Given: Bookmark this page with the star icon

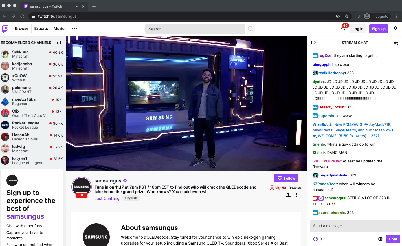Looking at the screenshot, I should [347, 16].
